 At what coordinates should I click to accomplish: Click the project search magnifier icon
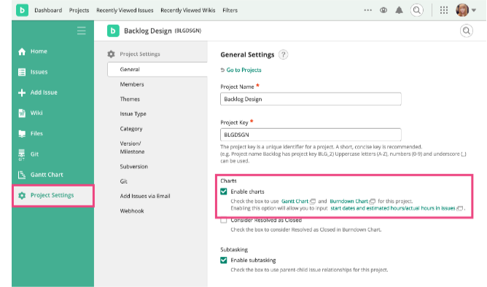tap(466, 31)
